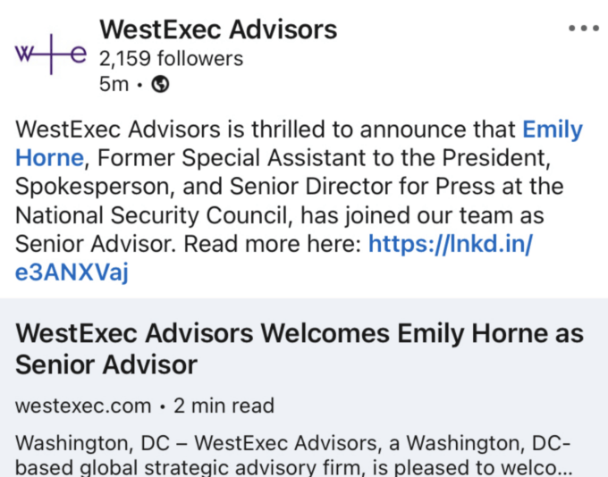The image size is (608, 477).
Task: Open the three-dot post options menu
Action: pos(584,29)
